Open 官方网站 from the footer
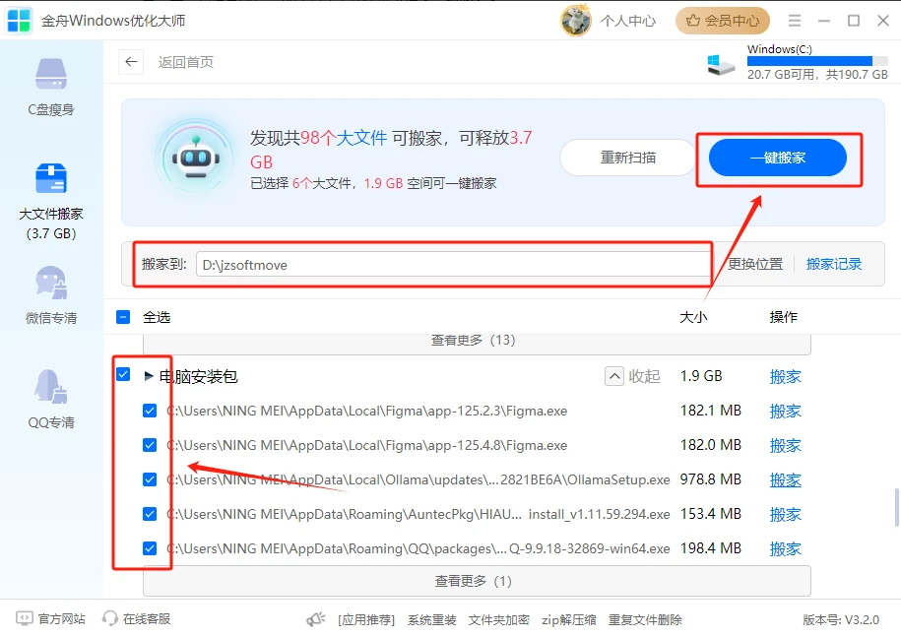This screenshot has width=901, height=637. click(50, 618)
